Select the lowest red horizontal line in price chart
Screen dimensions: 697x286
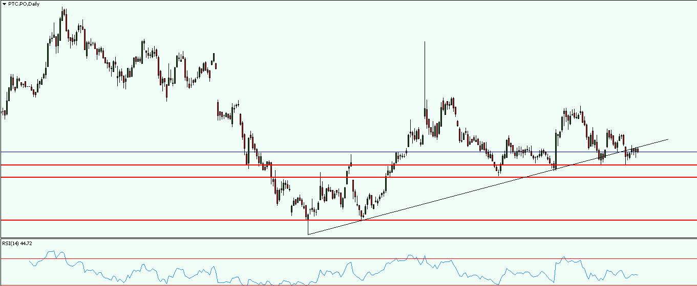point(348,220)
